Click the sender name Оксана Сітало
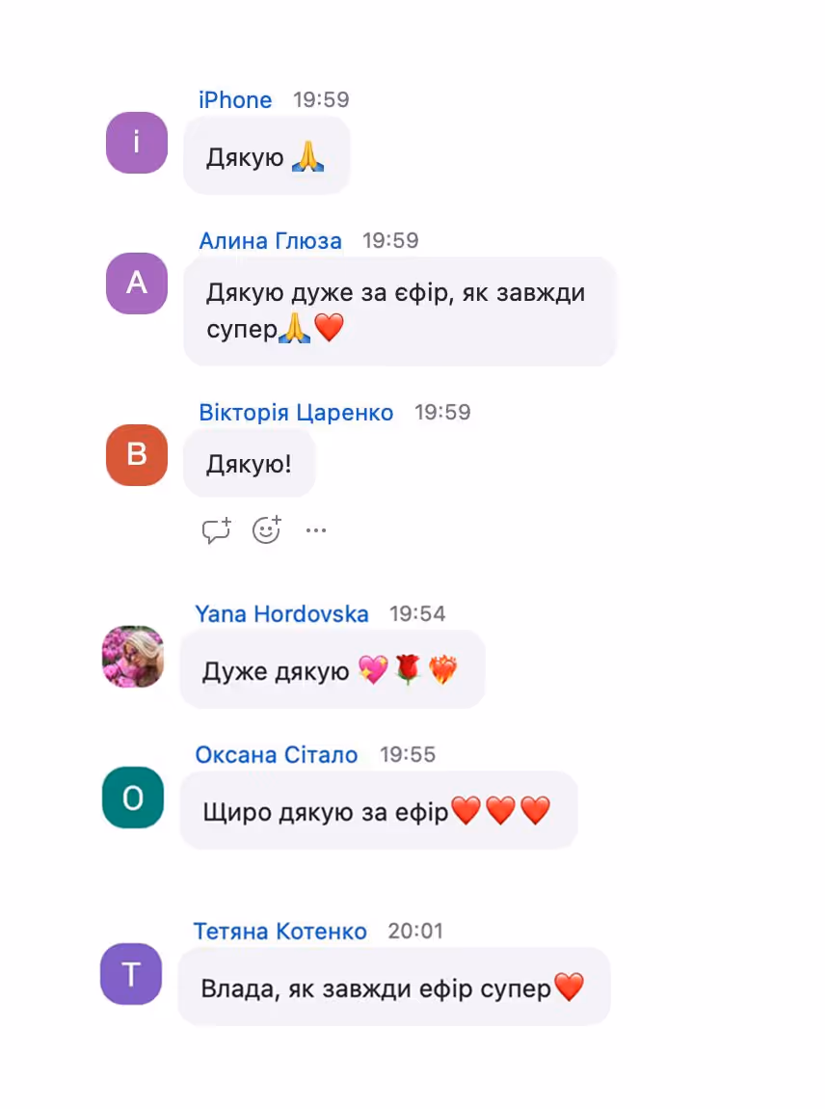The width and height of the screenshot is (825, 1109). (277, 755)
